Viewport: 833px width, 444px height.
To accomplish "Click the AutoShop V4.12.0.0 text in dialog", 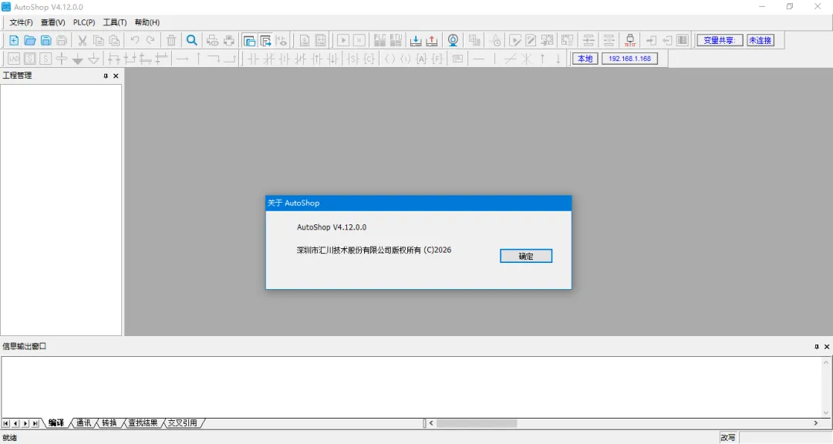I will [x=332, y=227].
